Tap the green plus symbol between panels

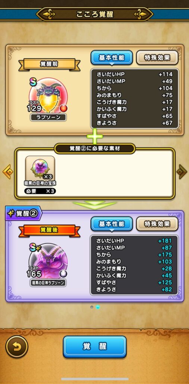pos(94,136)
